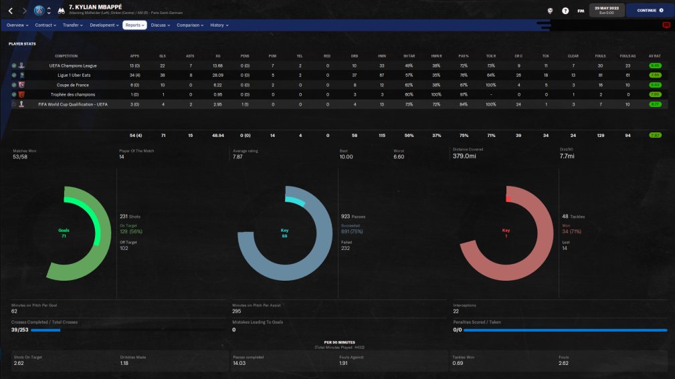Open the player switcher up-down arrows
675x379 pixels.
coord(49,11)
